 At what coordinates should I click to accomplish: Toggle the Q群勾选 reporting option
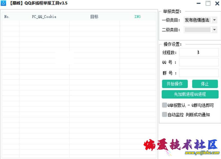tap(164, 105)
